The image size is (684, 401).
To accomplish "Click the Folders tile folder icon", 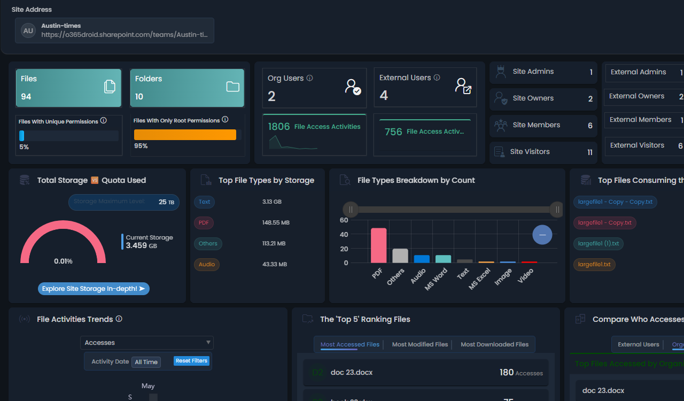I will [232, 87].
